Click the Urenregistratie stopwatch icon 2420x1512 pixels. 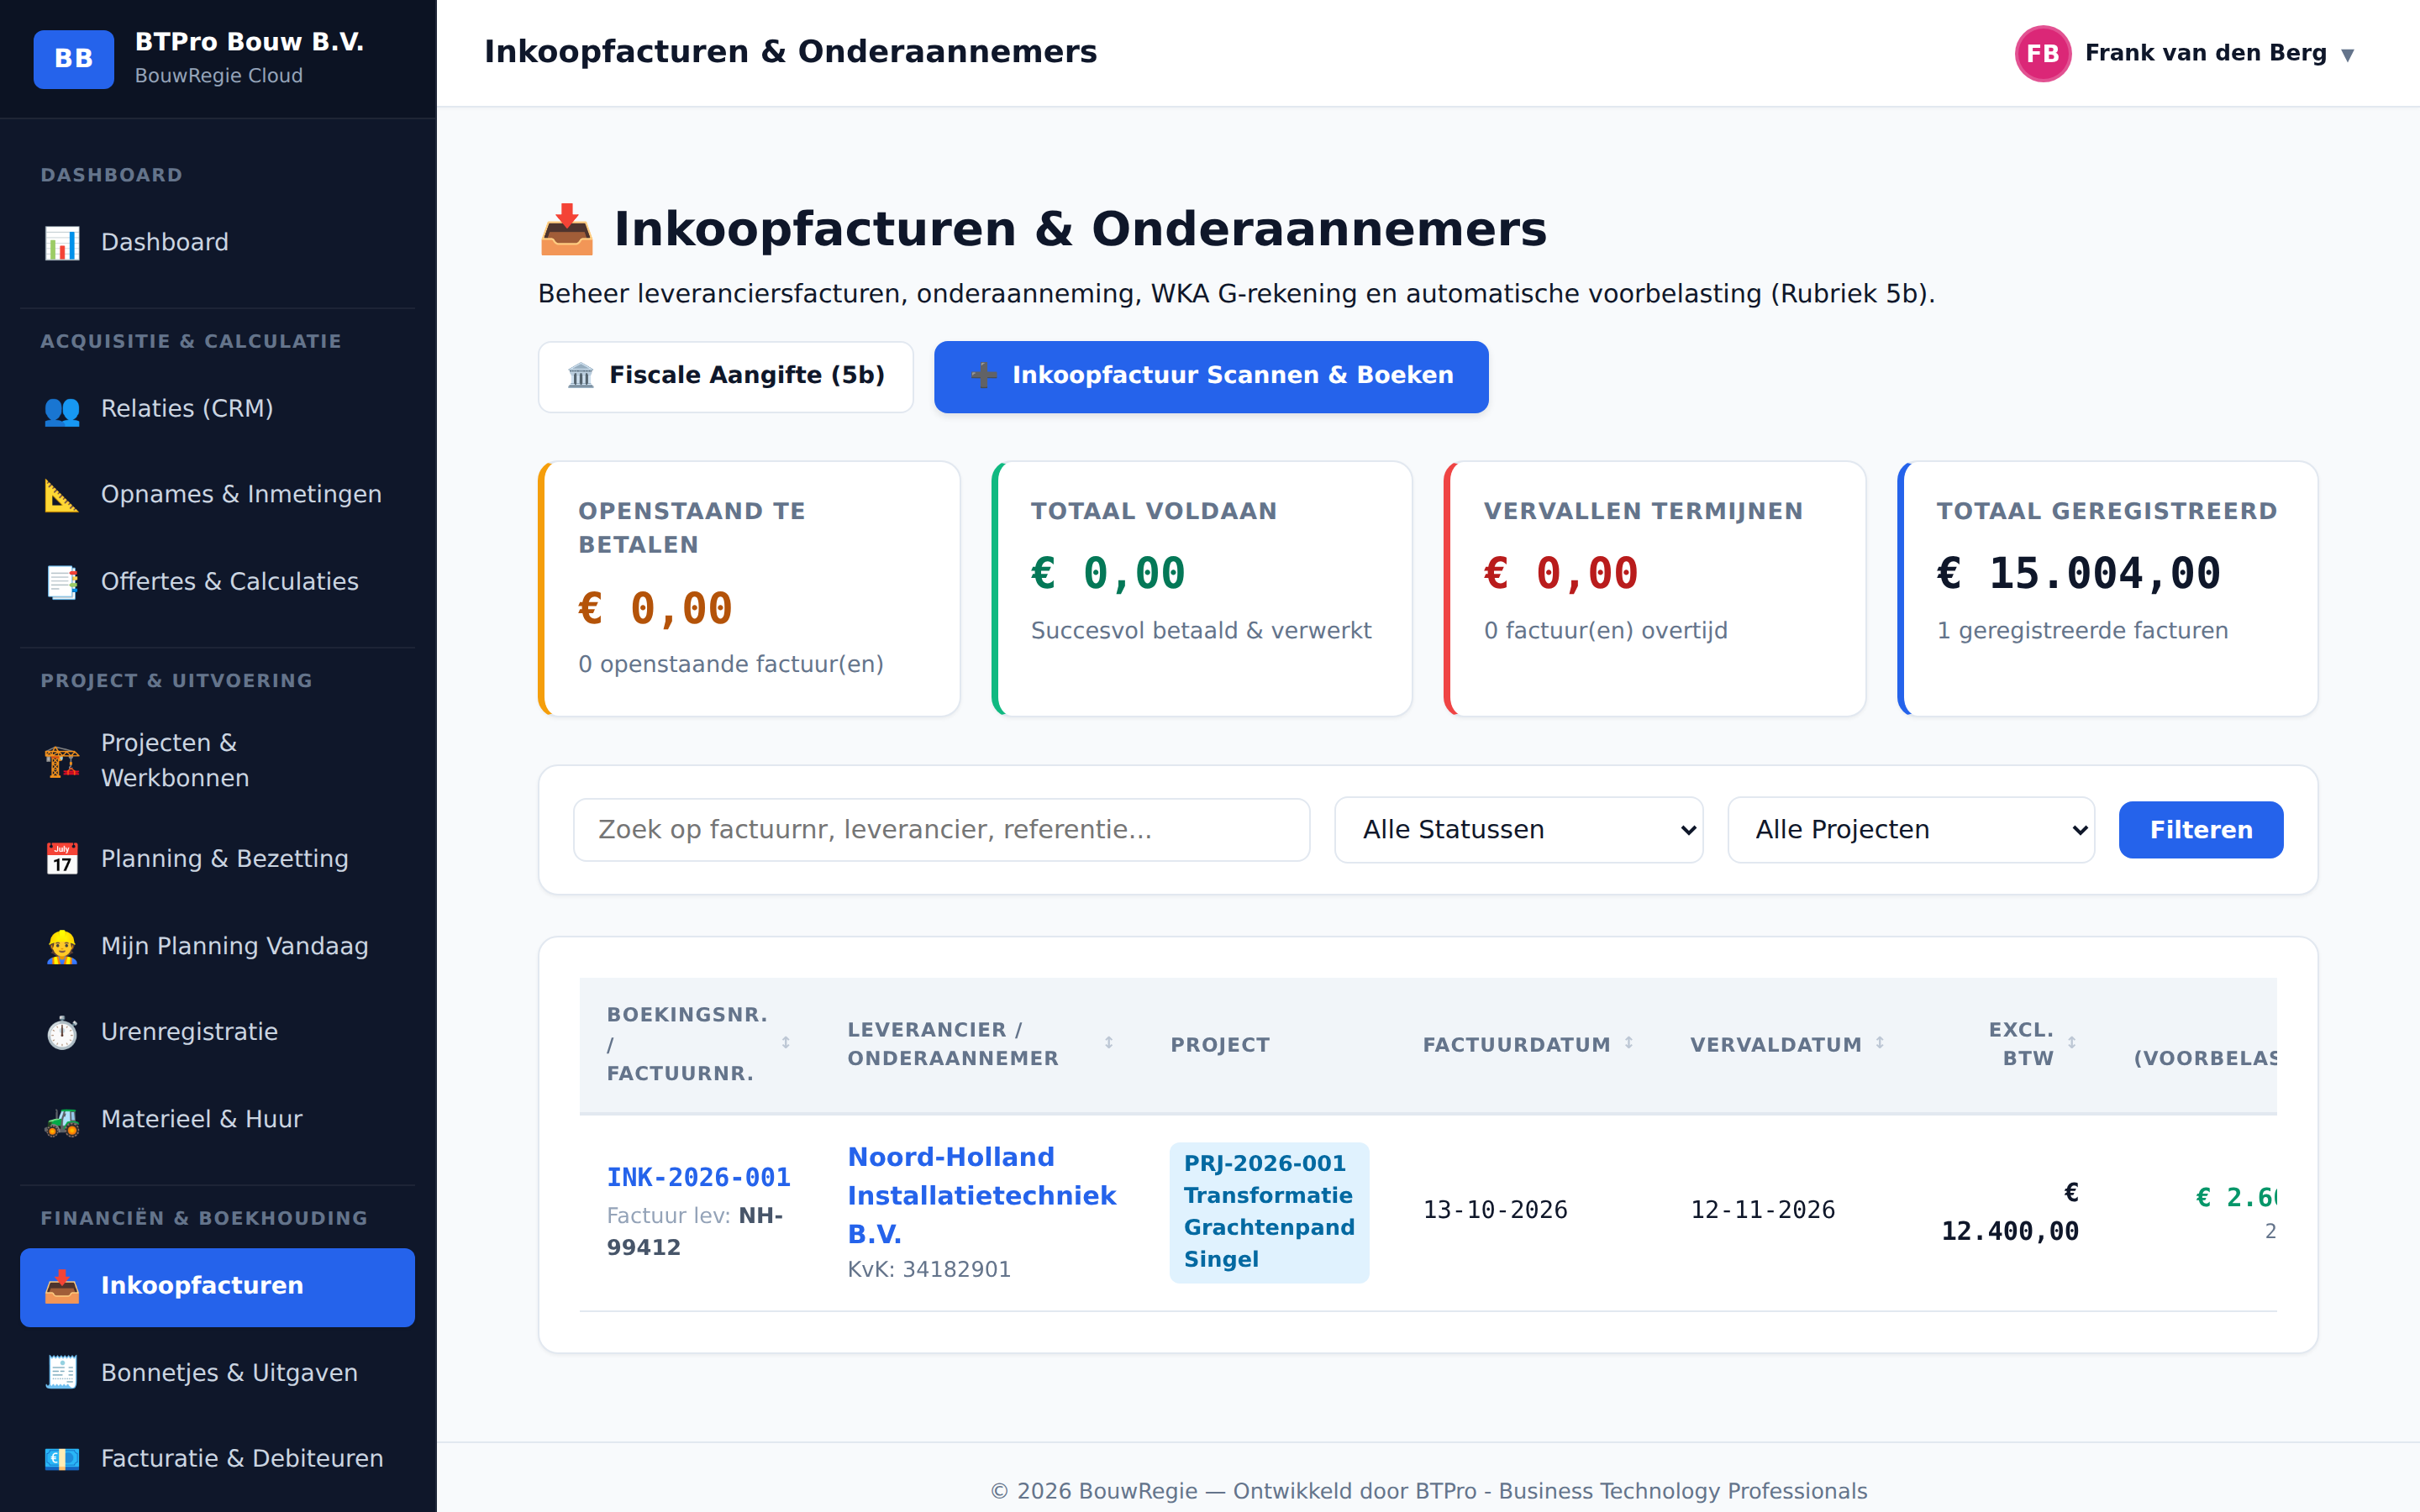pyautogui.click(x=62, y=1032)
